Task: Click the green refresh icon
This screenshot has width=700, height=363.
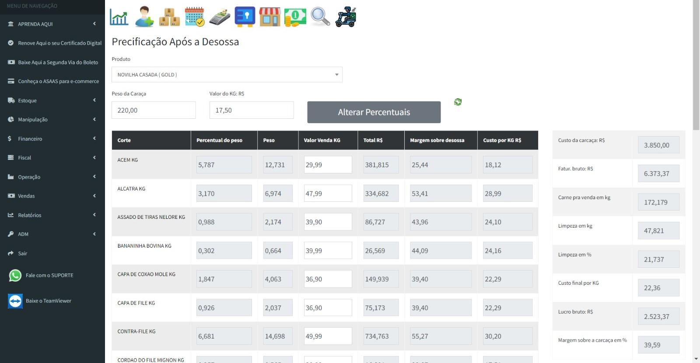Action: pos(458,102)
